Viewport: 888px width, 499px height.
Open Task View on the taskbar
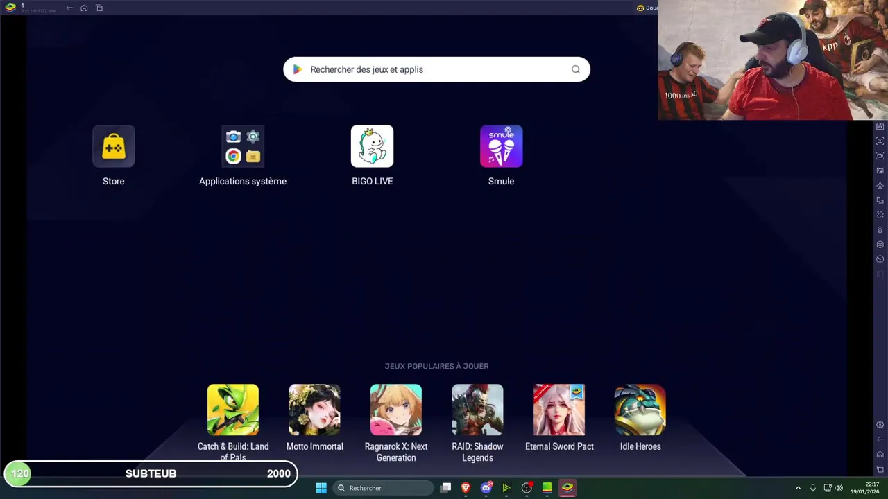pos(446,488)
